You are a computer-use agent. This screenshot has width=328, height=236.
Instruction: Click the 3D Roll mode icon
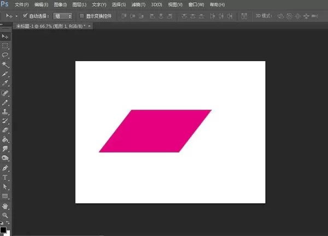click(289, 16)
